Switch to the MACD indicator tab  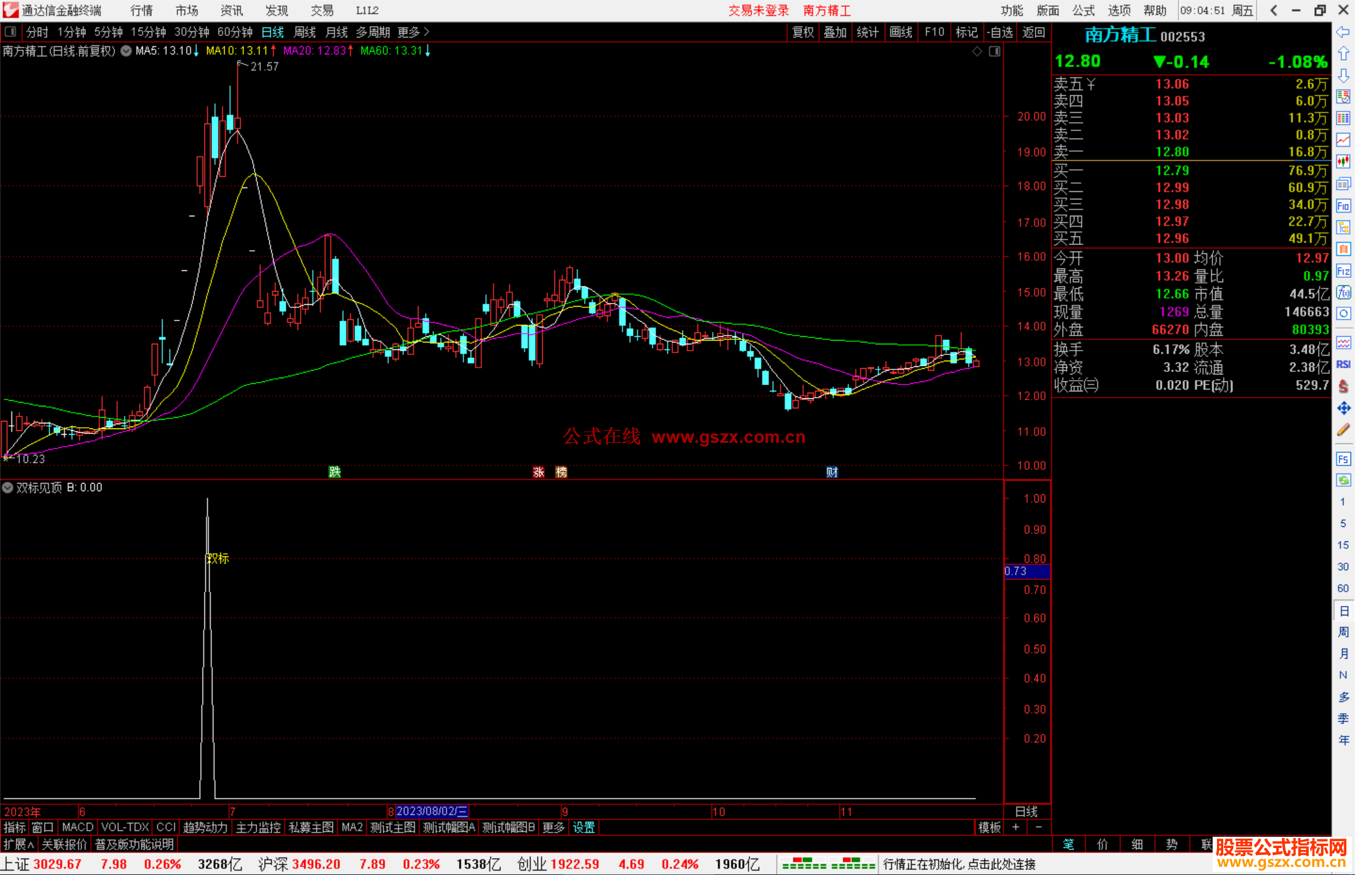point(77,827)
